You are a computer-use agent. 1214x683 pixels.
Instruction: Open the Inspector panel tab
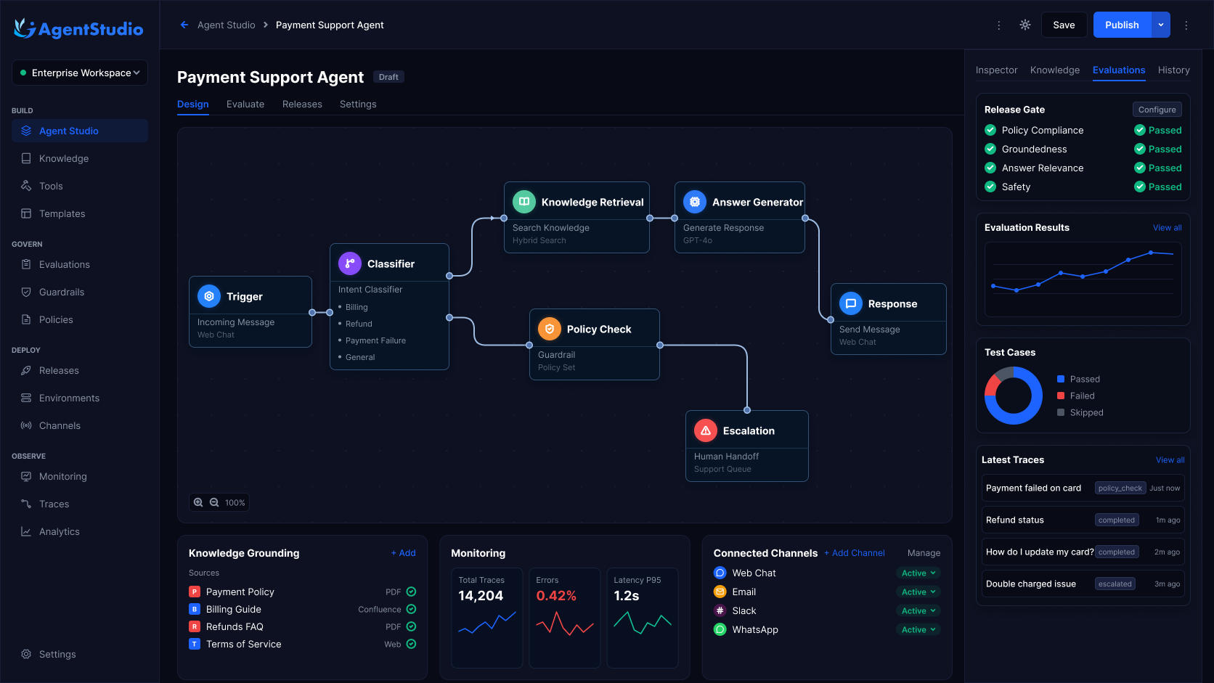[x=996, y=70]
